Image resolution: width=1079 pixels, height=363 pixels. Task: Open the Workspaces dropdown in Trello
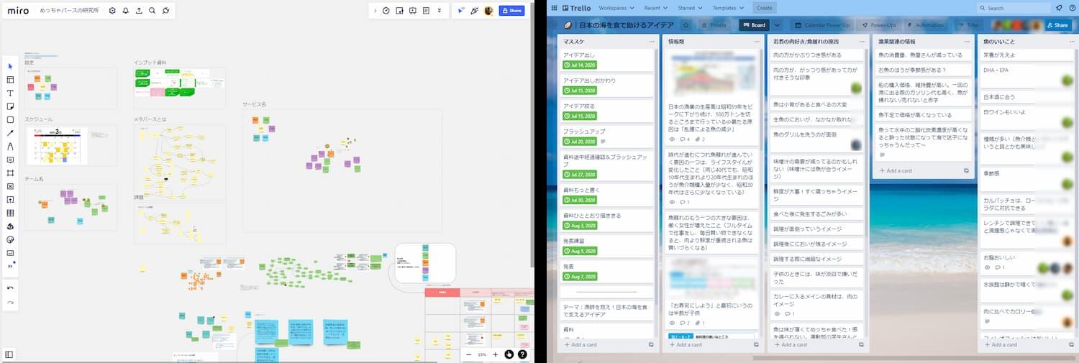coord(616,8)
